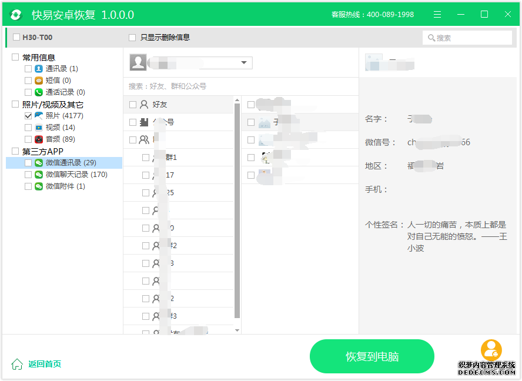Screen dimensions: 522x381
Task: Select 微信通讯录 (29) in the tree
Action: [71, 163]
